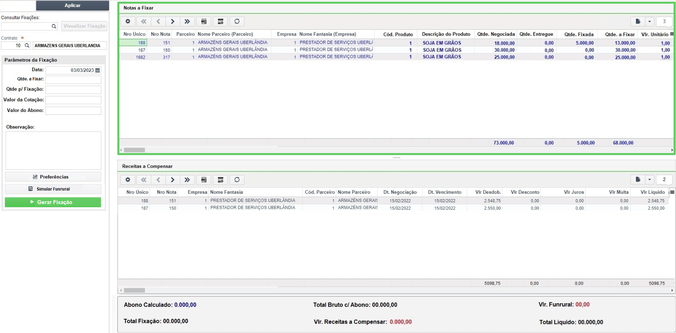Click the Contrato lookup magnifier icon

(27, 46)
